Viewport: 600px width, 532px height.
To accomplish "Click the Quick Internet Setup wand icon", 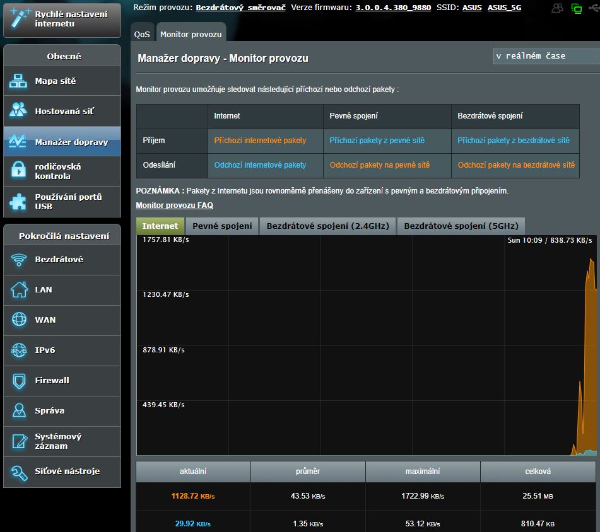I will (19, 18).
